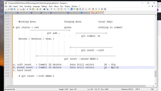Toggle word wrap from the toolbar
This screenshot has height=91, width=161.
(x=65, y=9)
